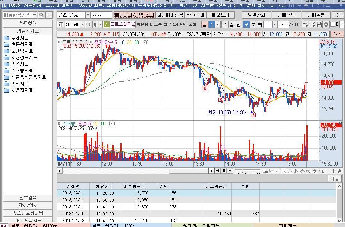This screenshot has width=345, height=227.
Task: Click the chart image capture icon
Action: 315,171
